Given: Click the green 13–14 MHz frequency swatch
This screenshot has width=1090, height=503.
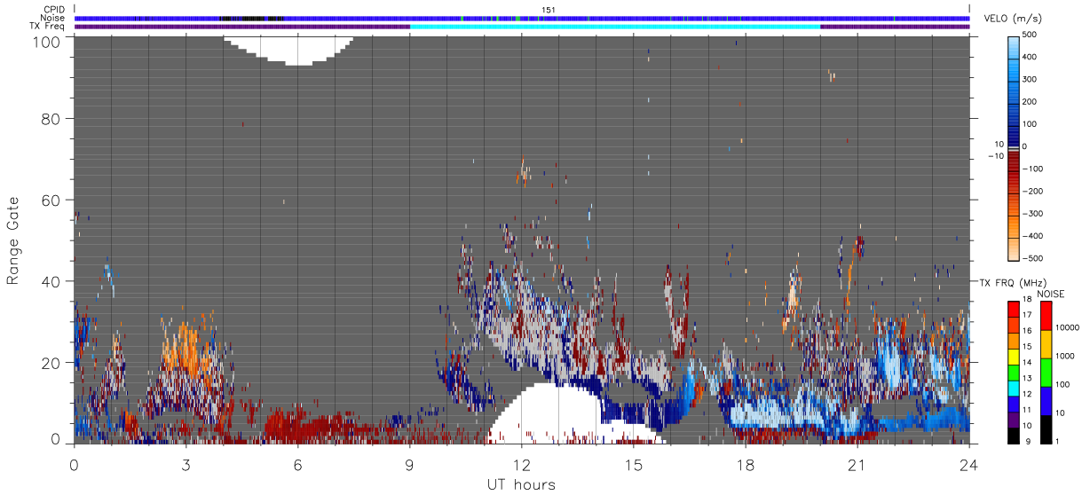Looking at the screenshot, I should click(1014, 373).
